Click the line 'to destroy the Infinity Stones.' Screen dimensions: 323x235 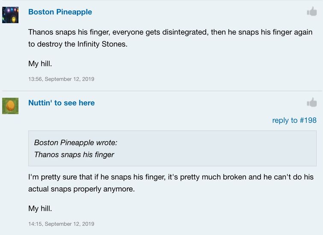[78, 44]
